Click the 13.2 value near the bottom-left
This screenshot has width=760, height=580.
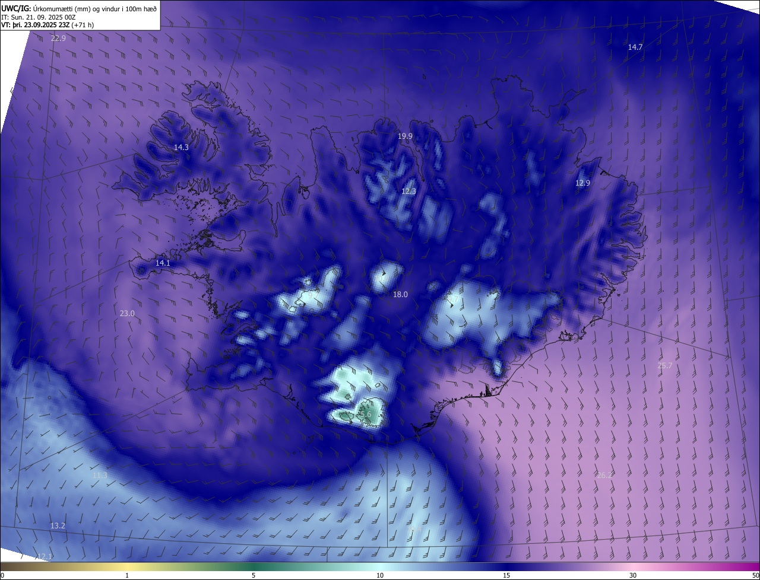pyautogui.click(x=58, y=525)
